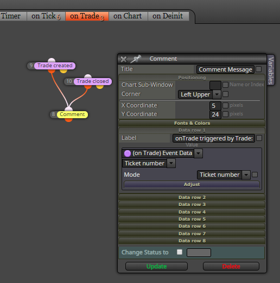Click Trade created block's yellow output connector

63,71
